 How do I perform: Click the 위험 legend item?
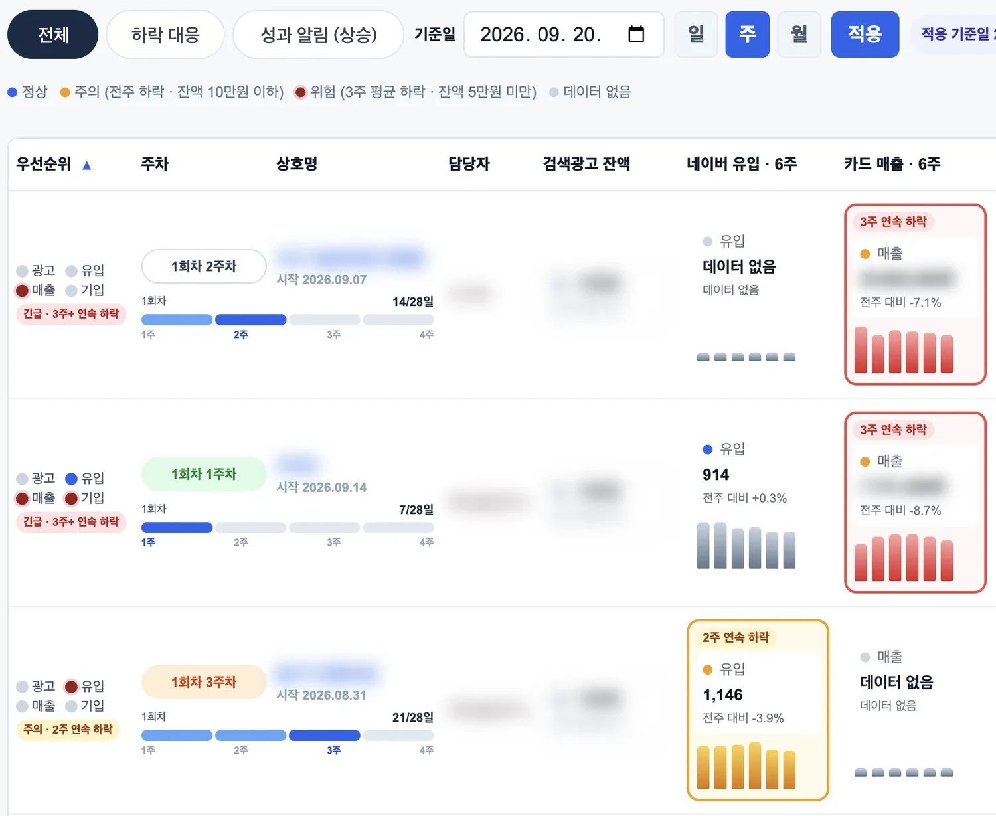pos(416,92)
